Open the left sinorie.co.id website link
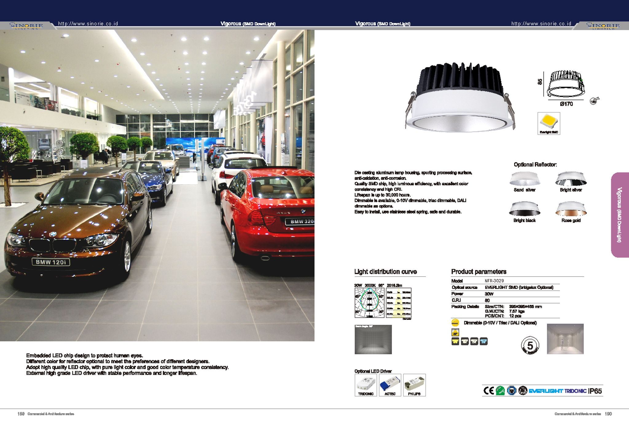 (88, 24)
